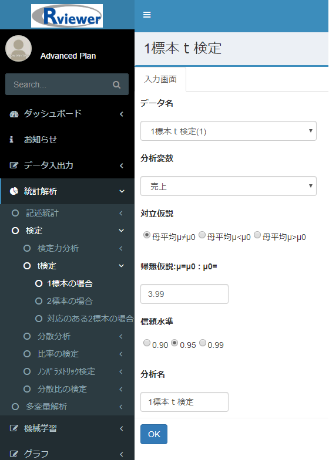
Task: Switch to the 入力画面 tab
Action: (x=160, y=79)
